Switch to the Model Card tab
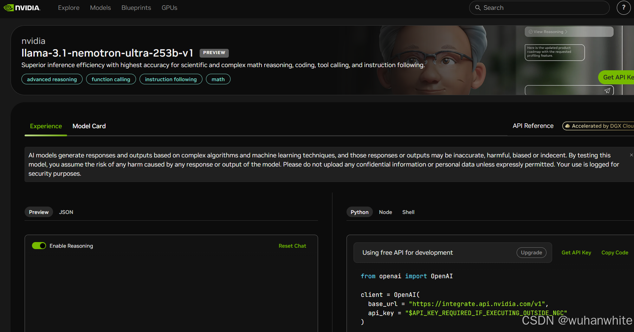634x332 pixels. pos(89,126)
